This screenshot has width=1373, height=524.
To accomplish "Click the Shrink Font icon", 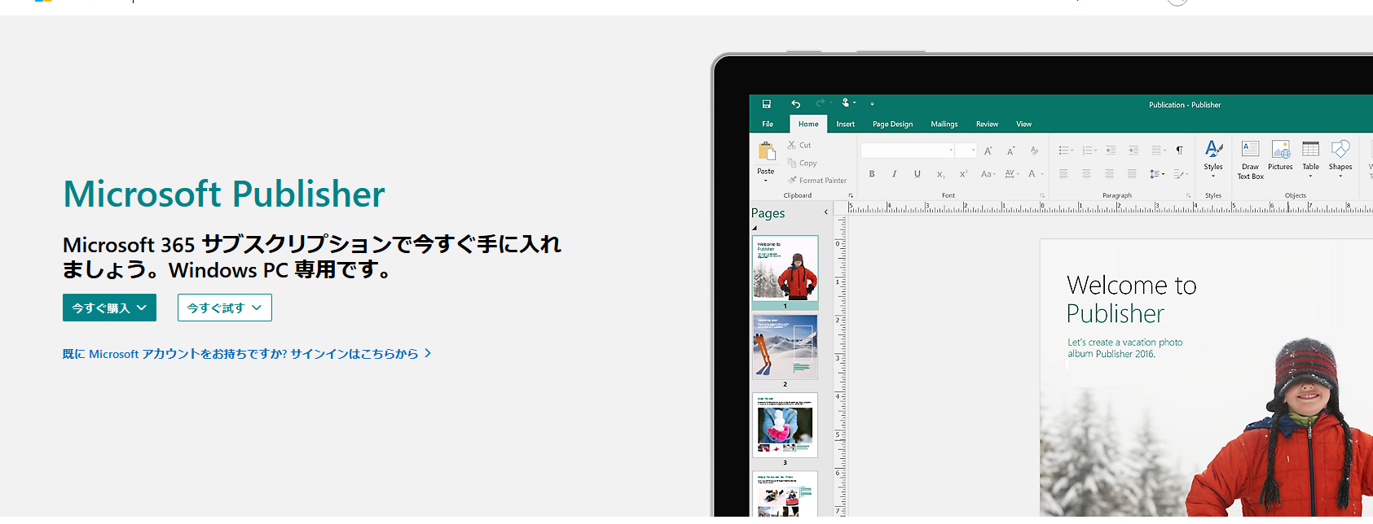I will (1011, 151).
